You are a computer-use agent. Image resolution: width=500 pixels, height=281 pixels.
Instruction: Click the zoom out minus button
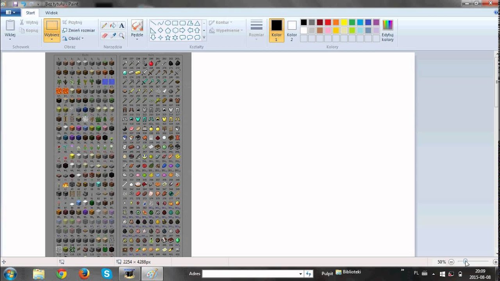451,262
